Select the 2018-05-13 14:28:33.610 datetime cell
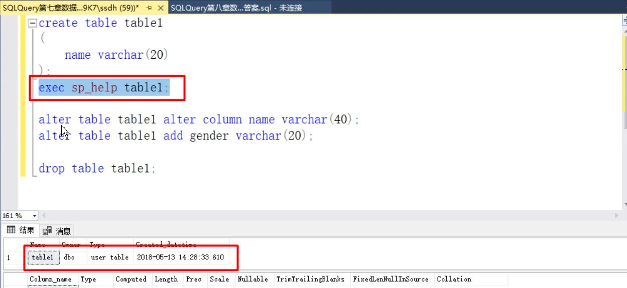 (x=180, y=257)
